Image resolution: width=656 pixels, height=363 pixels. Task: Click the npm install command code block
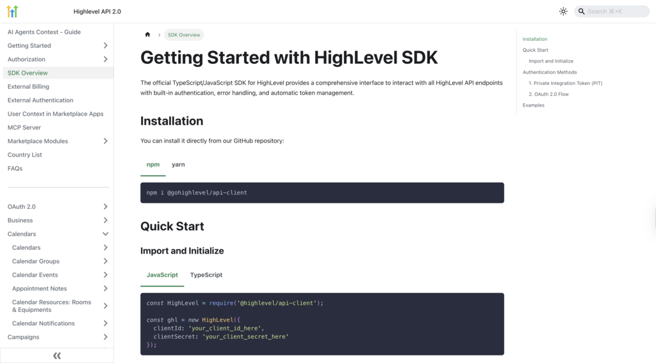322,193
